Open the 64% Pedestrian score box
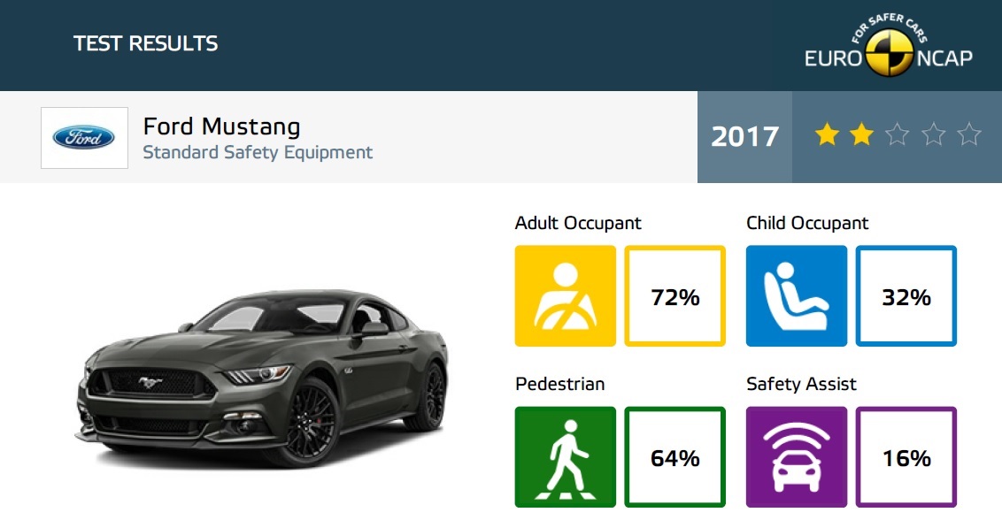The height and width of the screenshot is (520, 1002). click(674, 456)
